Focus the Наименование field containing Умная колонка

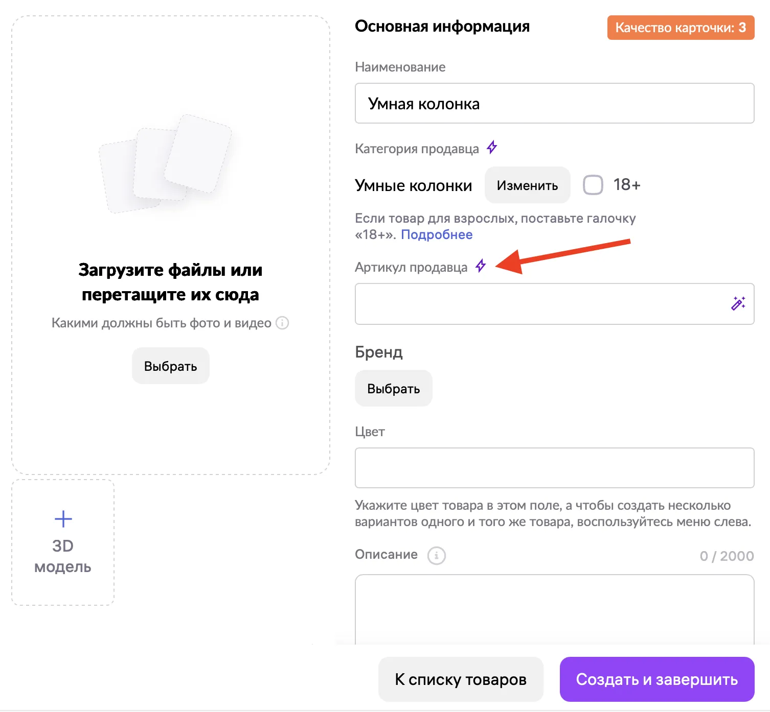[x=554, y=104]
